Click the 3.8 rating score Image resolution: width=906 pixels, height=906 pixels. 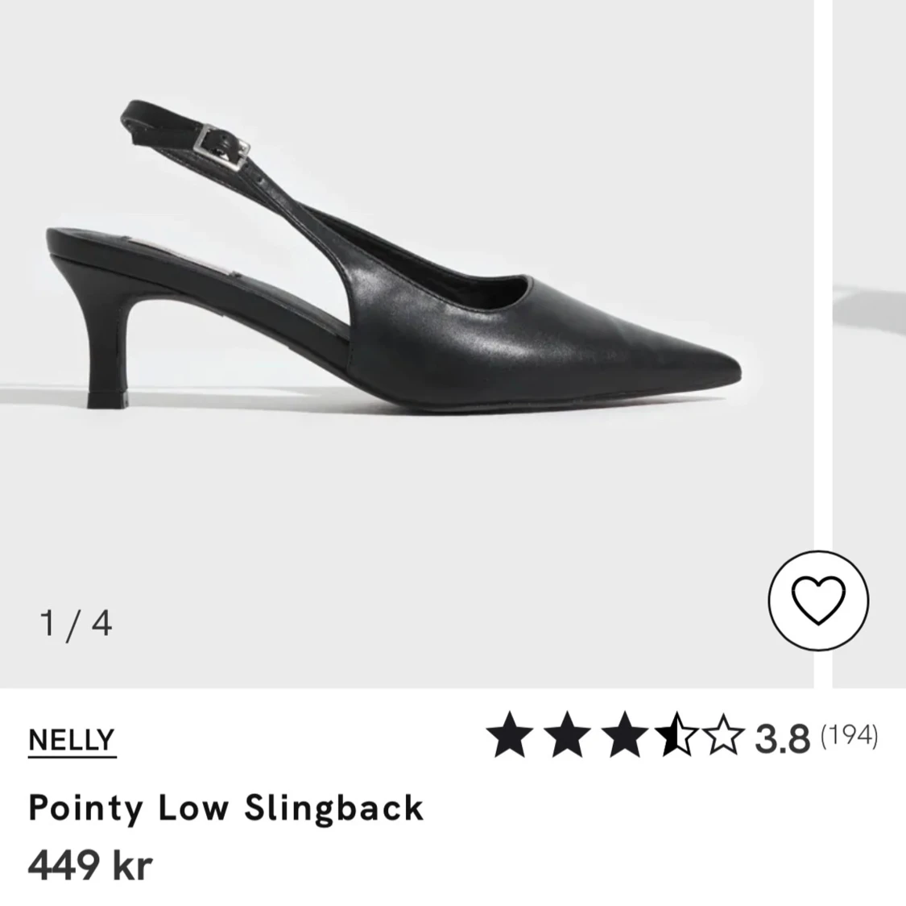tap(782, 738)
